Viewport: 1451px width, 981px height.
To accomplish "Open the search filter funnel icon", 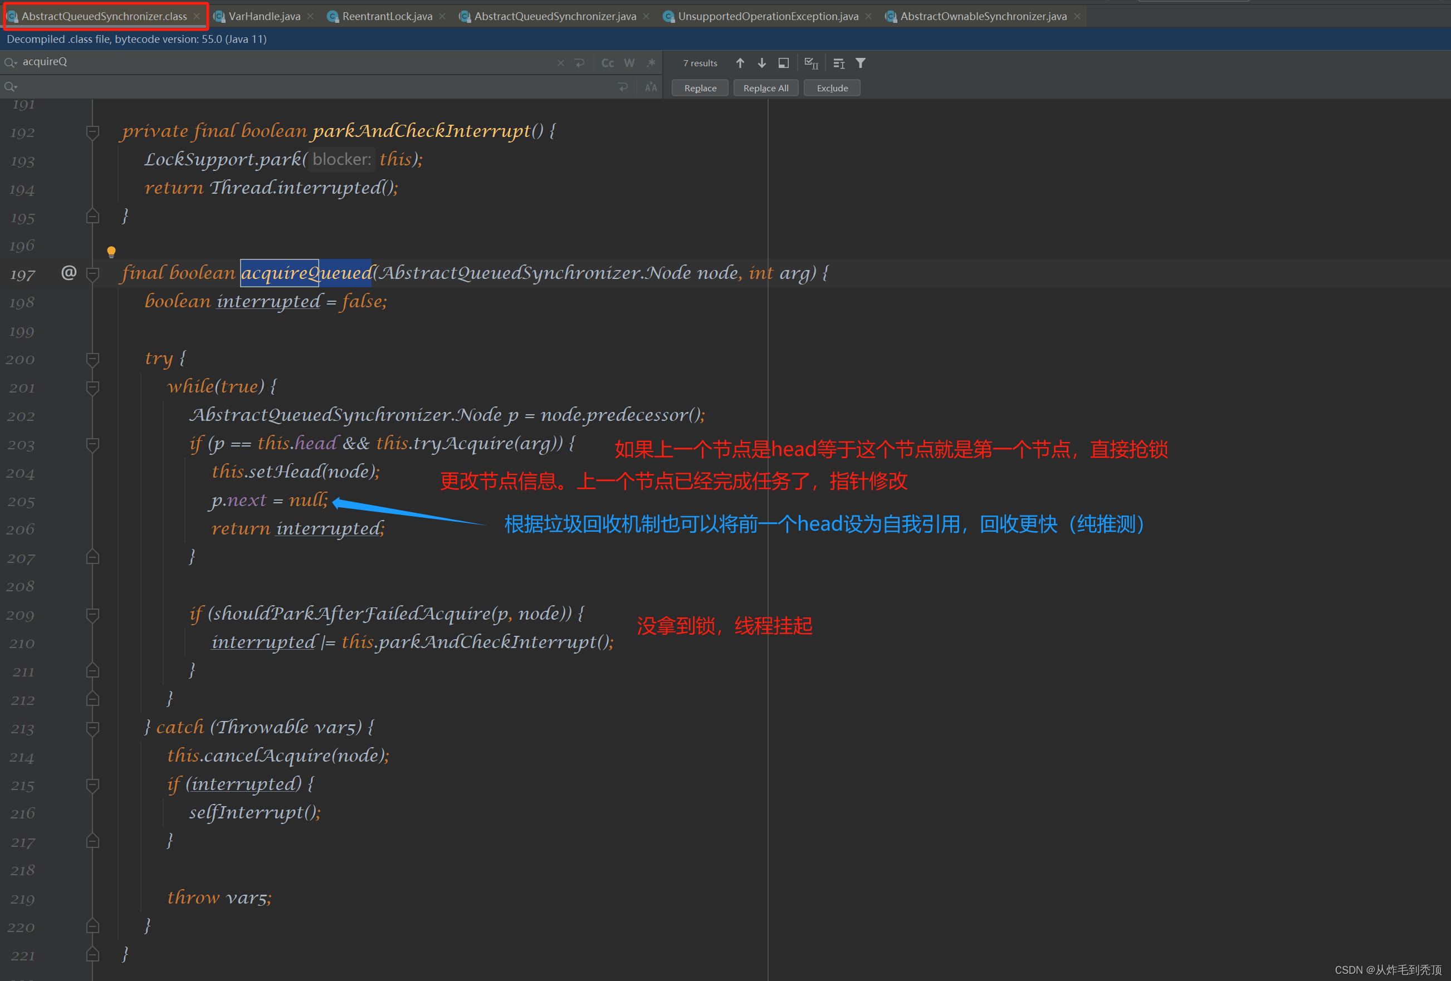I will (x=861, y=63).
